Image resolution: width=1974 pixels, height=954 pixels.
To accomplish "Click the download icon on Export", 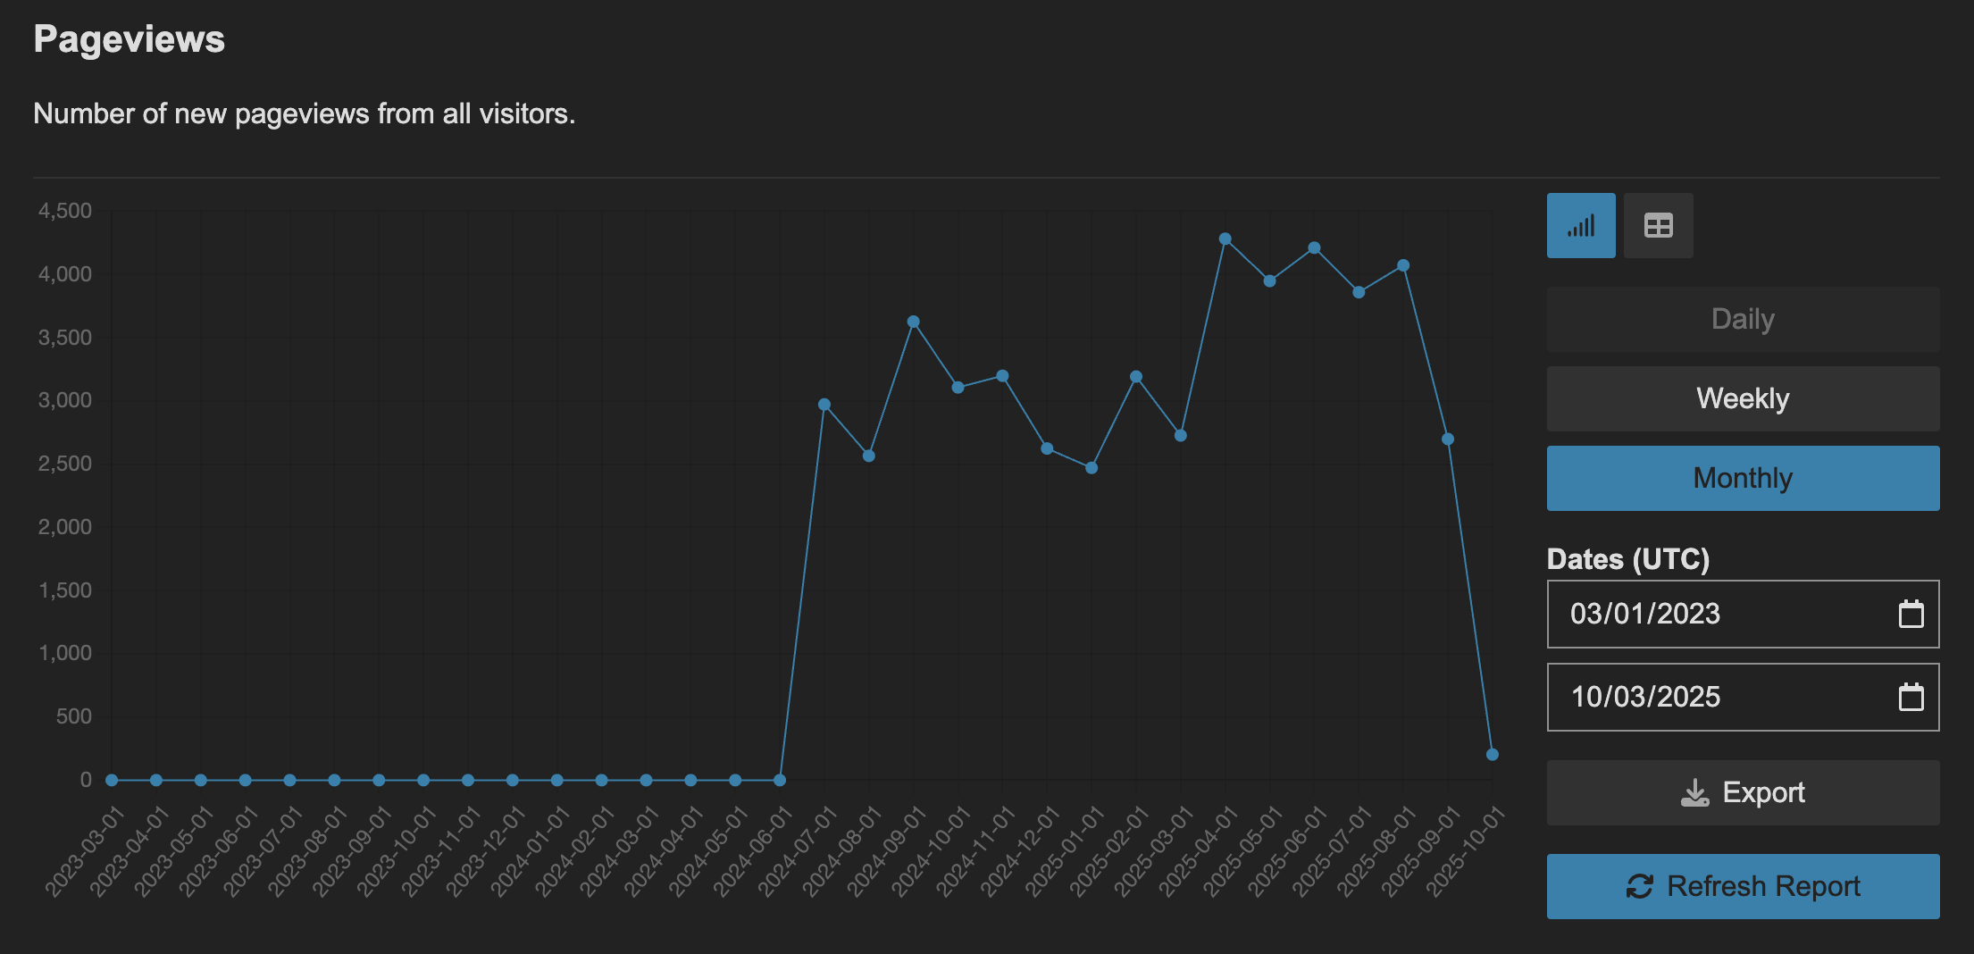I will tap(1694, 792).
